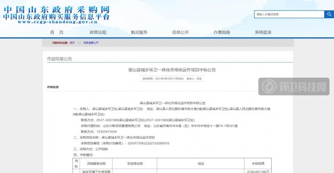Select the announcement title 梁山县城乡环卫一体化市场化运作项目中标公告
This screenshot has width=334, height=173.
tap(172, 70)
